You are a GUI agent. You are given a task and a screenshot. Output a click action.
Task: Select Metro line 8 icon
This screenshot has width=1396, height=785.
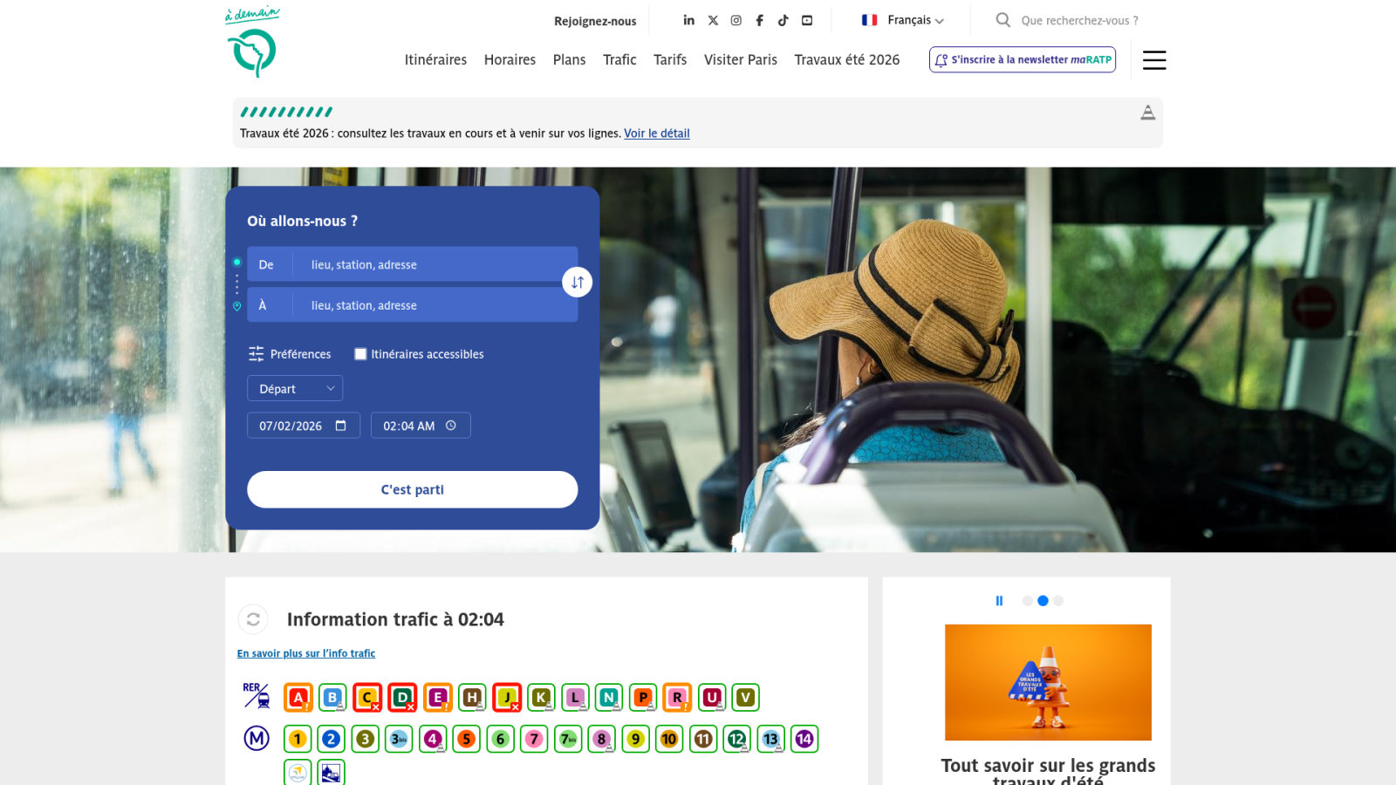coord(601,739)
